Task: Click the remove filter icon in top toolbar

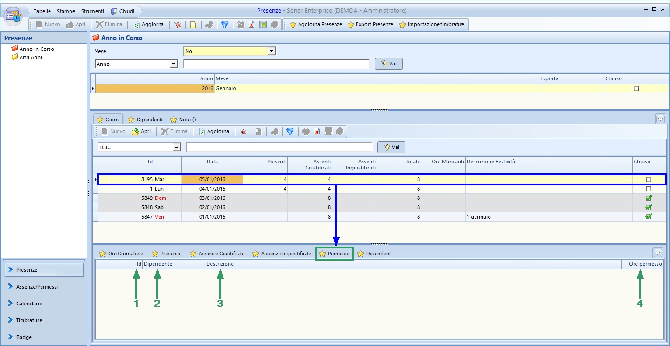Action: [x=177, y=25]
